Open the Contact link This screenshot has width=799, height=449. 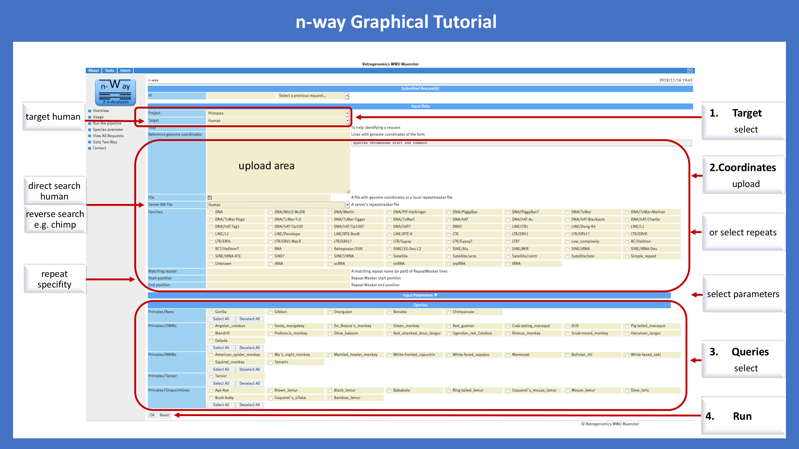click(x=99, y=148)
